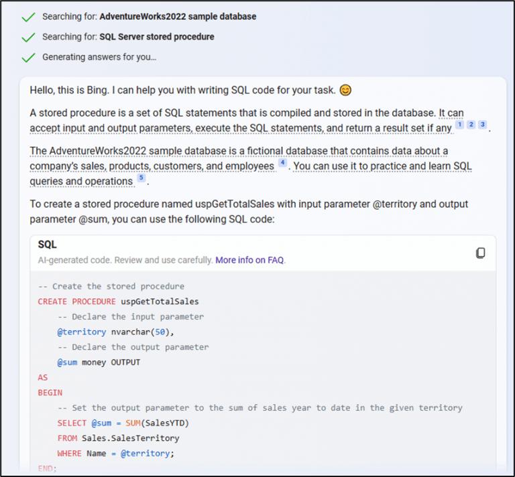Click checkmark beside AdventureWorks2022 search
Viewport: 515px width, 477px height.
coord(27,17)
